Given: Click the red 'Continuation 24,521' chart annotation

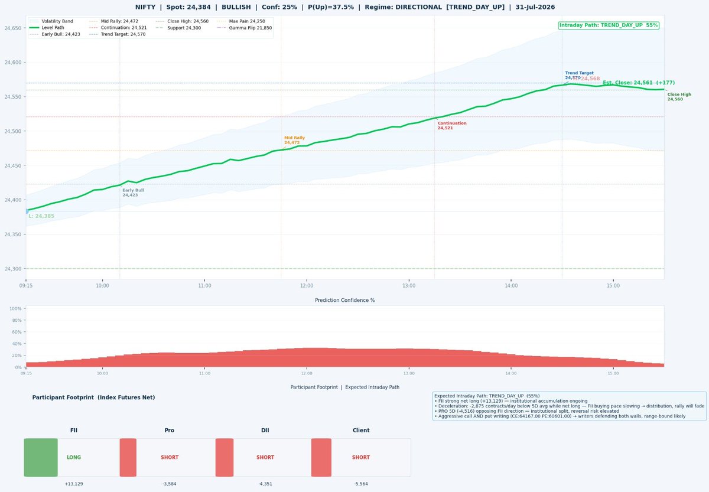Looking at the screenshot, I should point(452,125).
